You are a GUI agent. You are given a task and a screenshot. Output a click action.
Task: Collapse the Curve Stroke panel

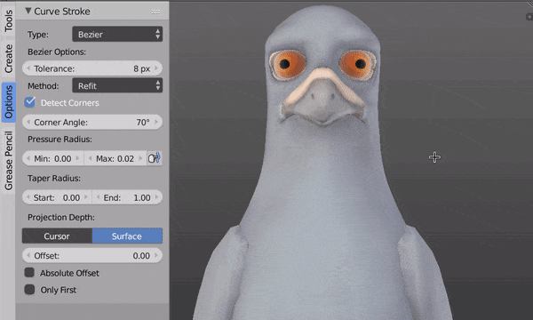click(x=28, y=11)
